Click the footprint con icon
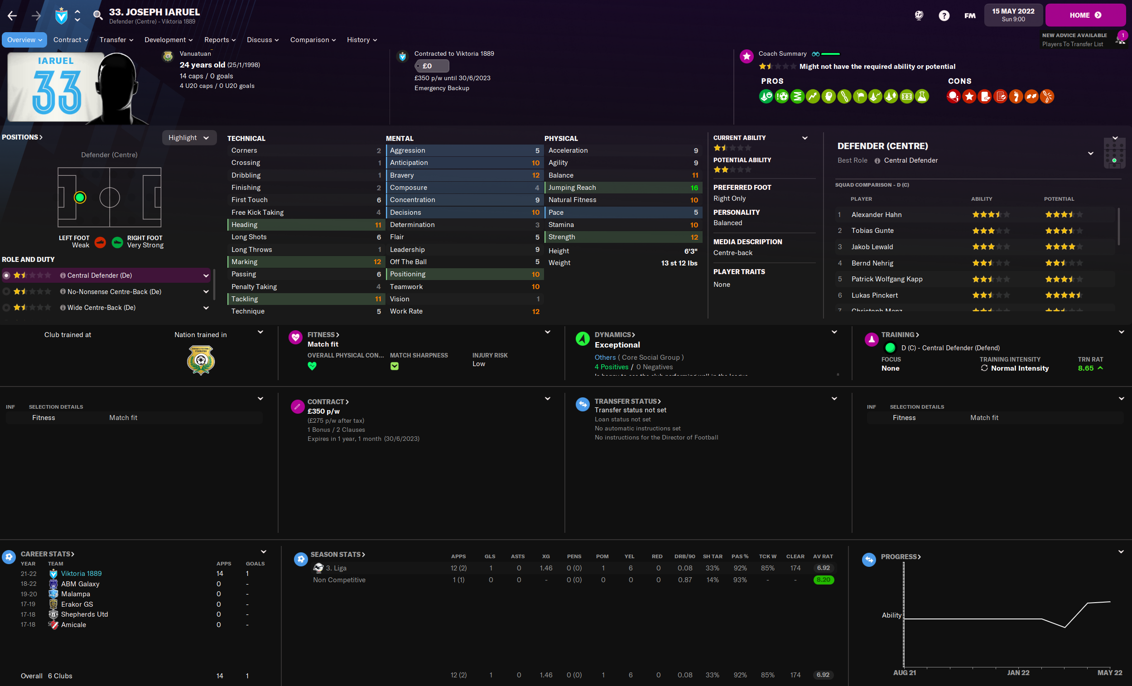1132x686 pixels. (x=1016, y=97)
